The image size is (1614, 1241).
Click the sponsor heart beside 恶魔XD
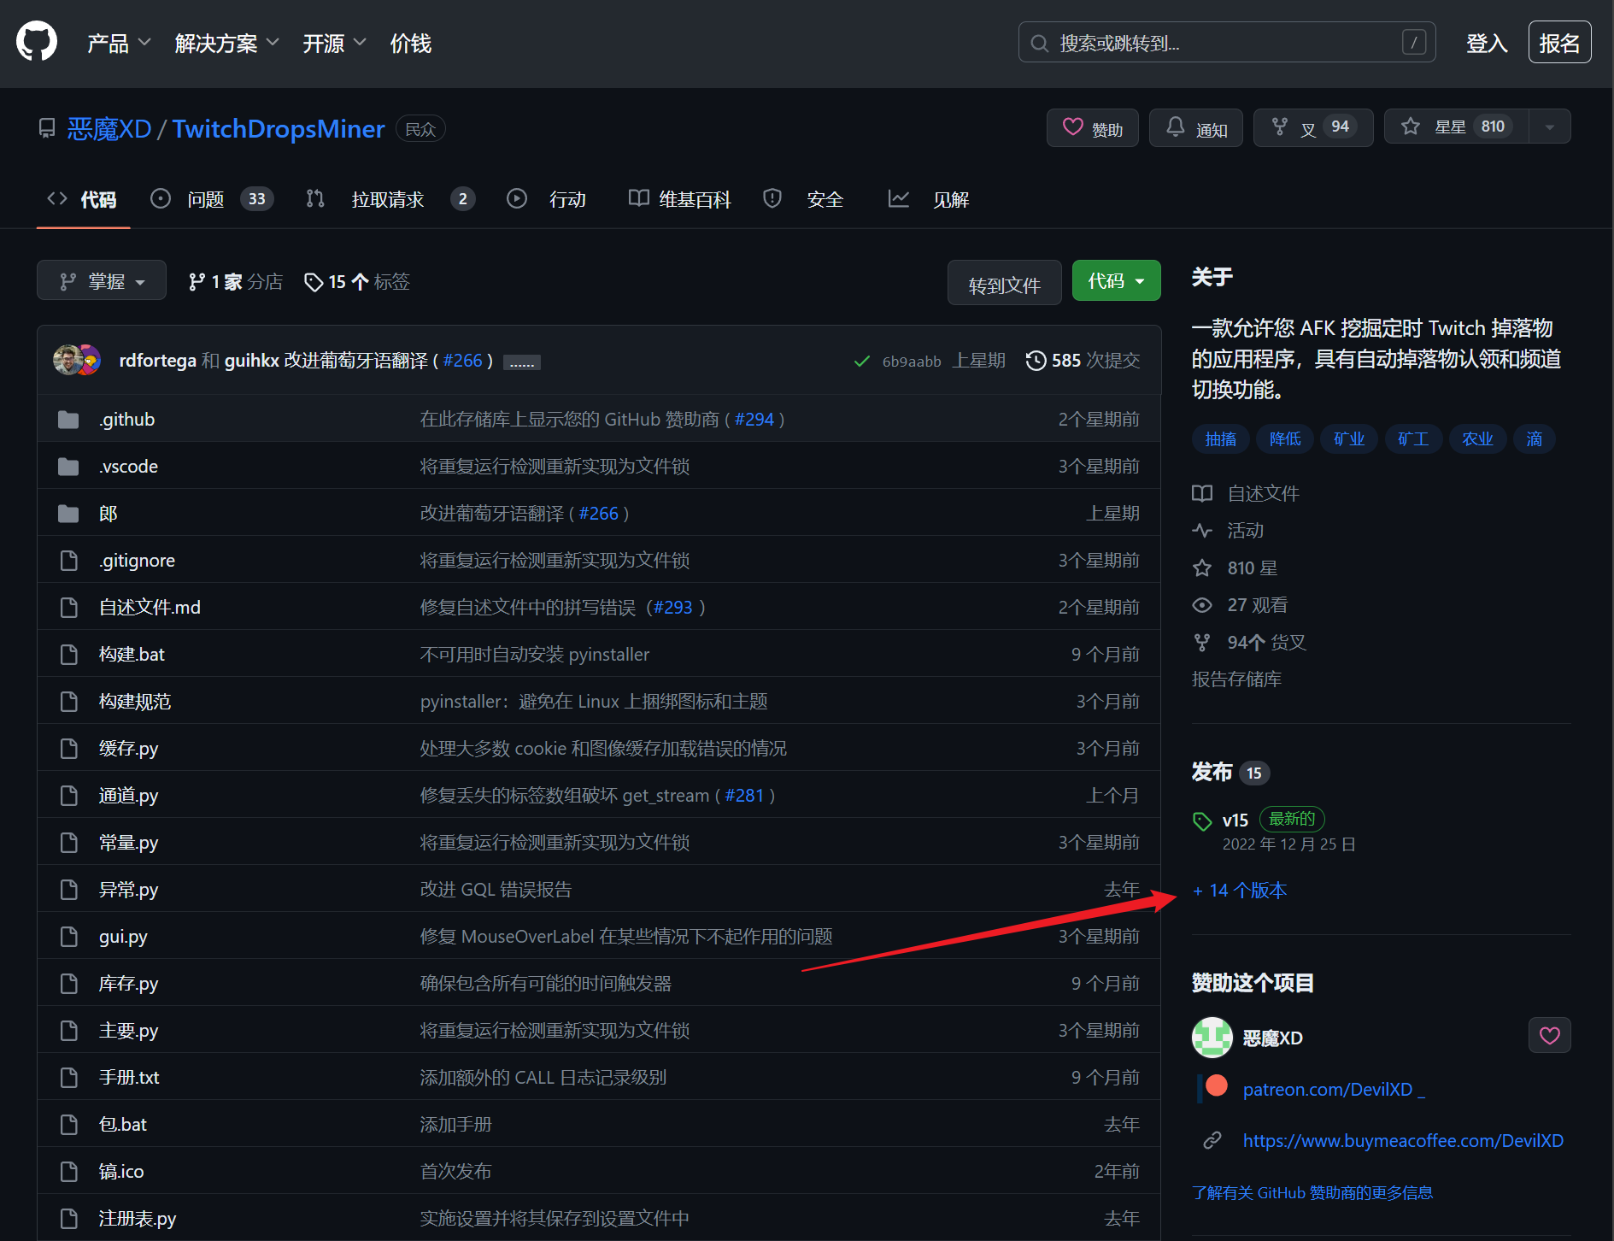click(1549, 1035)
